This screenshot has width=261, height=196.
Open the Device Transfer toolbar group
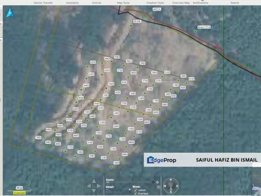click(x=43, y=3)
